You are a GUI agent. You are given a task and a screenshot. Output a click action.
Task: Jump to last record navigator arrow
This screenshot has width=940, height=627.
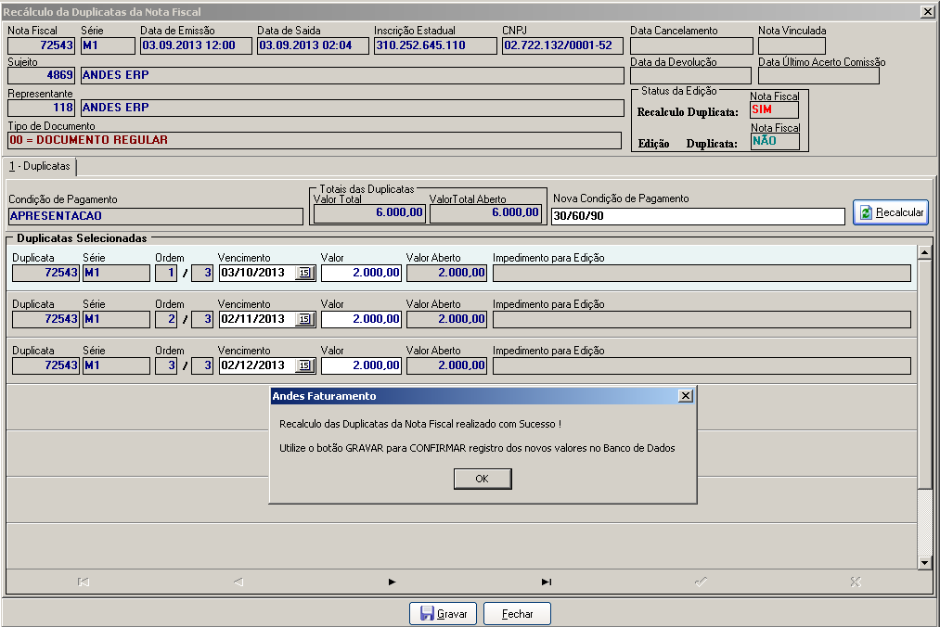click(x=547, y=582)
